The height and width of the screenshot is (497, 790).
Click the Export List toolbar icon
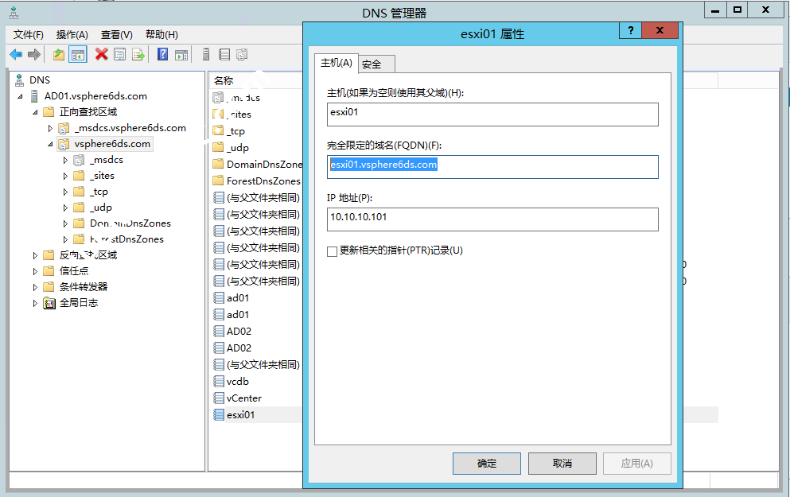(x=136, y=54)
